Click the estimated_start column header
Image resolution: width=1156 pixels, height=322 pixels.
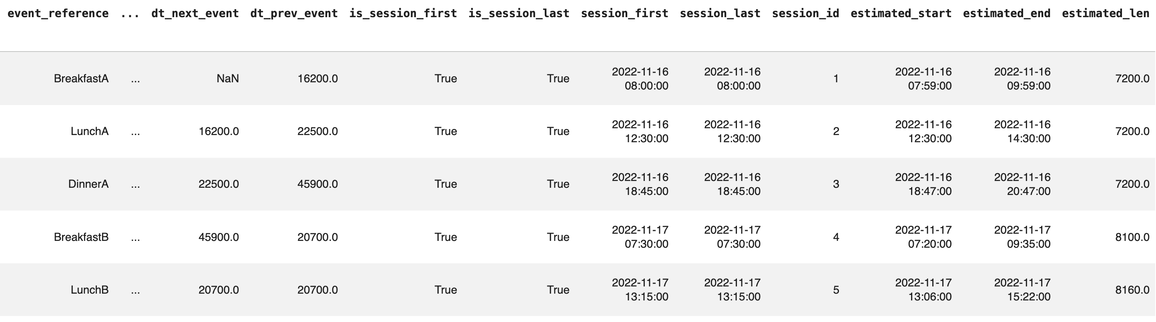901,14
